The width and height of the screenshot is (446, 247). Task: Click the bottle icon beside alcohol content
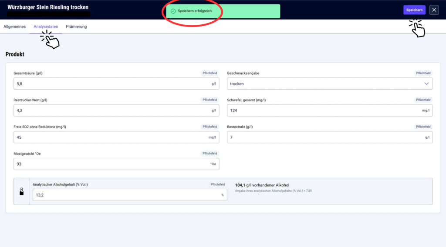(x=22, y=191)
